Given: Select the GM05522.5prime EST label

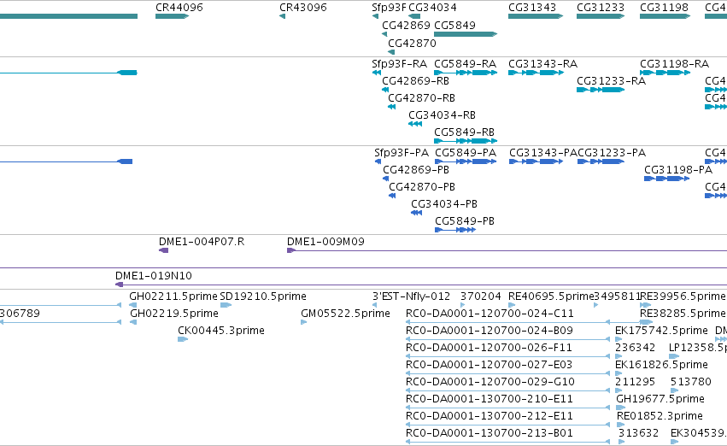Looking at the screenshot, I should (x=345, y=314).
